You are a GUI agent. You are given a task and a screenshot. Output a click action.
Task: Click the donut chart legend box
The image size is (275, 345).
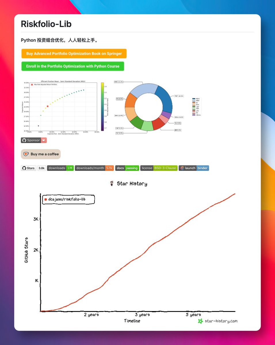coord(196,107)
